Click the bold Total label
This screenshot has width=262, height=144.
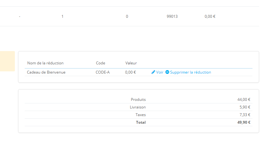[x=141, y=122]
